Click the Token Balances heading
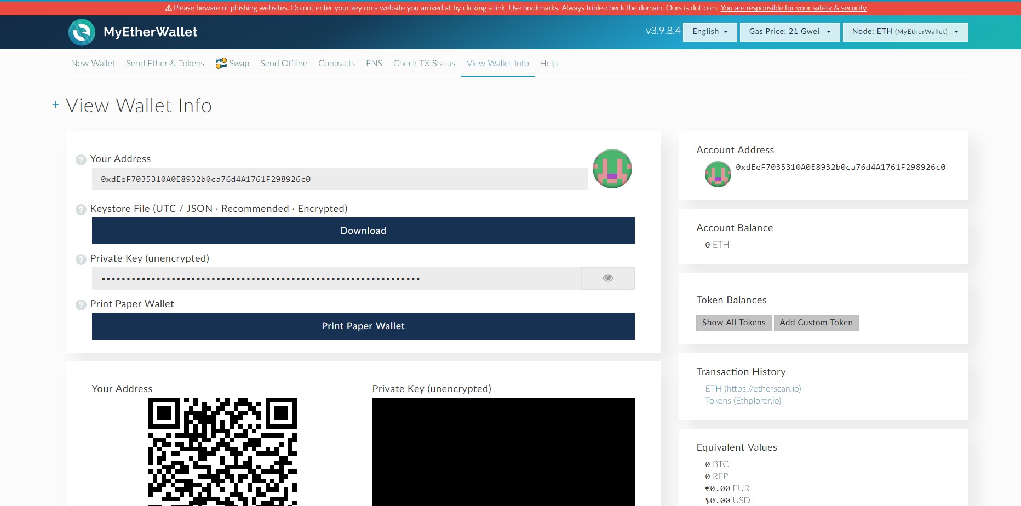1021x506 pixels. click(731, 300)
